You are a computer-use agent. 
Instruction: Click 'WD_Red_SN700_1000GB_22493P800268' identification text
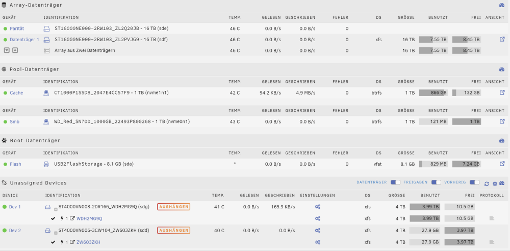click(x=103, y=122)
